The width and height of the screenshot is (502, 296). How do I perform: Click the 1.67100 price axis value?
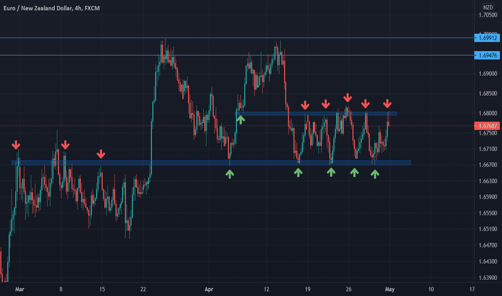click(x=487, y=149)
